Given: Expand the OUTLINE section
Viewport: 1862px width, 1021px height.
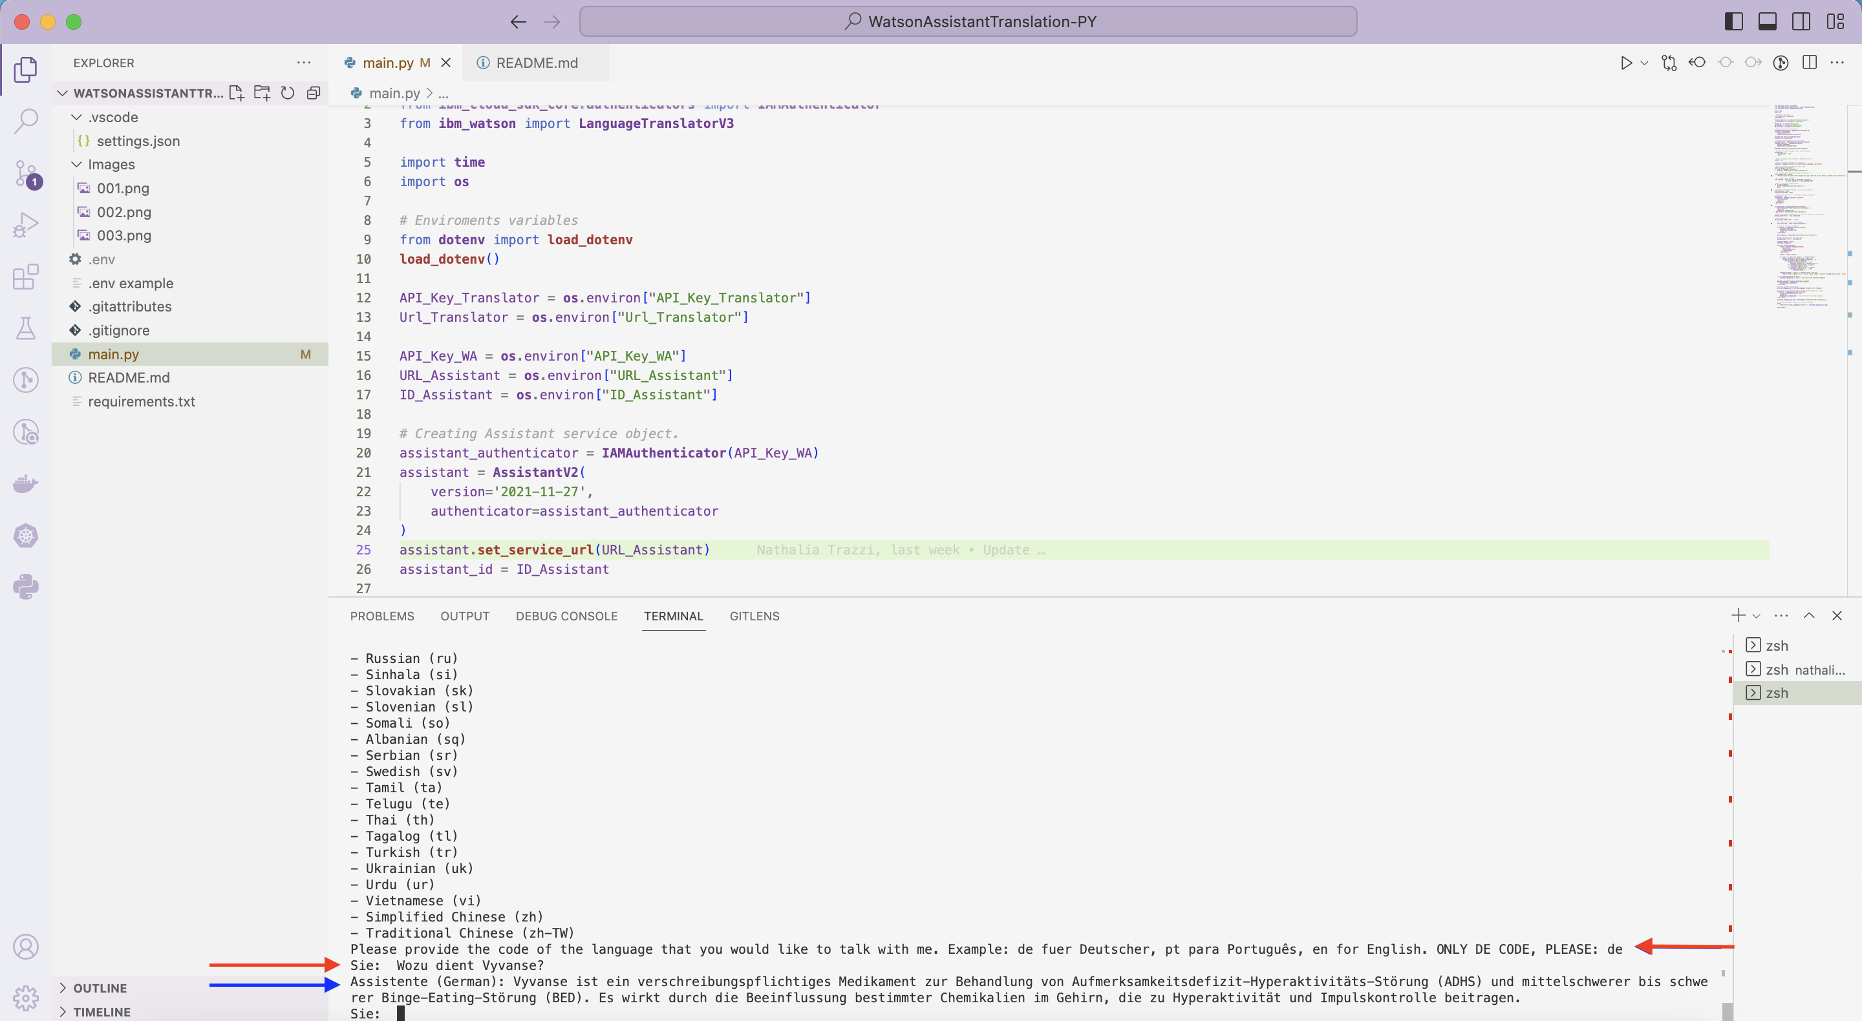Looking at the screenshot, I should click(x=100, y=988).
